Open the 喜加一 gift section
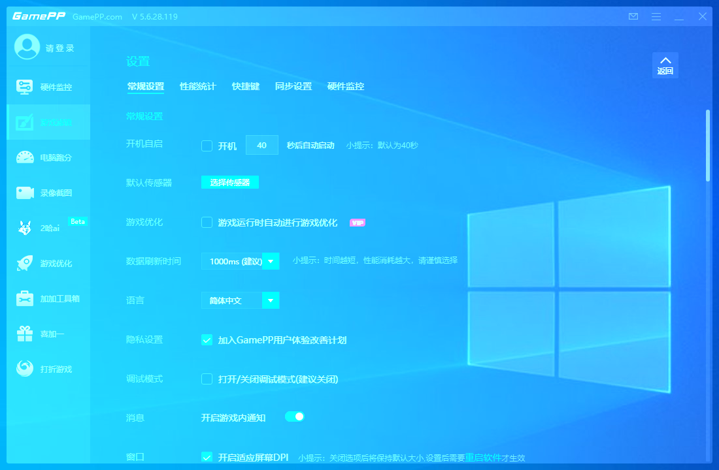The width and height of the screenshot is (719, 470). pyautogui.click(x=48, y=334)
